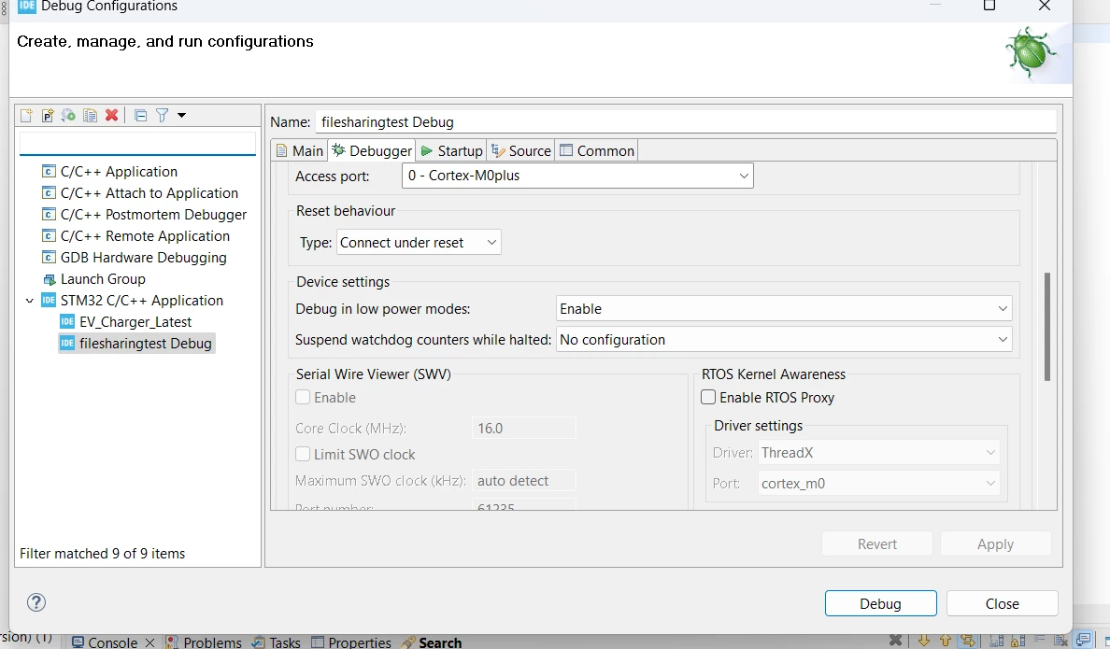Click the New prototype configuration icon
The width and height of the screenshot is (1110, 649).
click(48, 116)
